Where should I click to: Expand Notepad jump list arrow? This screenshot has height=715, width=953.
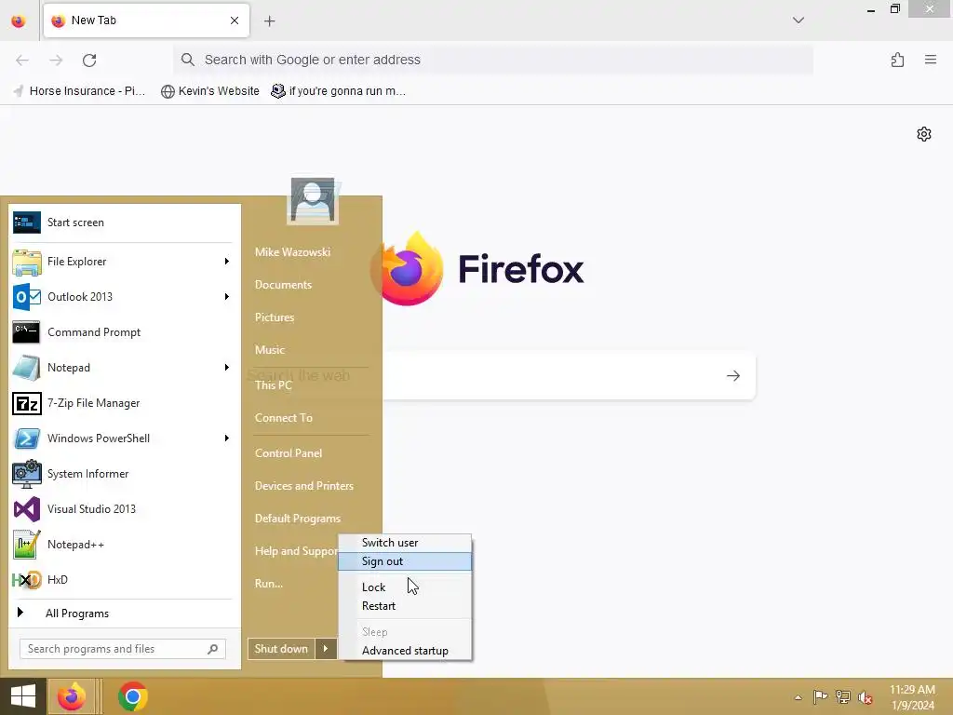227,367
